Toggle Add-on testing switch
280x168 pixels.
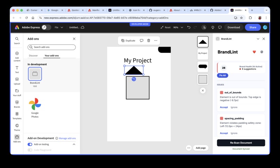[30, 144]
